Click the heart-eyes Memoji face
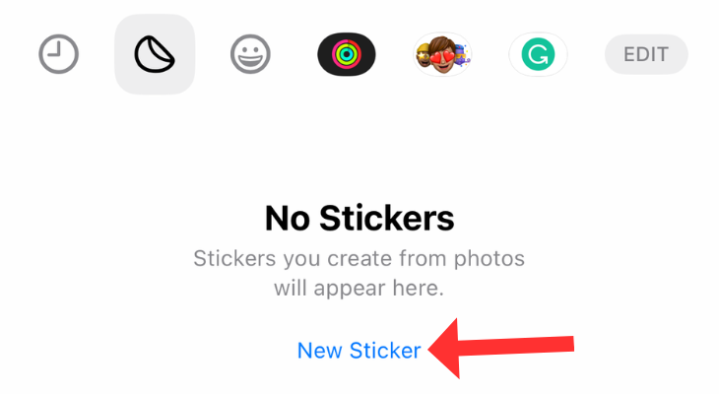Screen dimensions: 719x394 pyautogui.click(x=443, y=54)
